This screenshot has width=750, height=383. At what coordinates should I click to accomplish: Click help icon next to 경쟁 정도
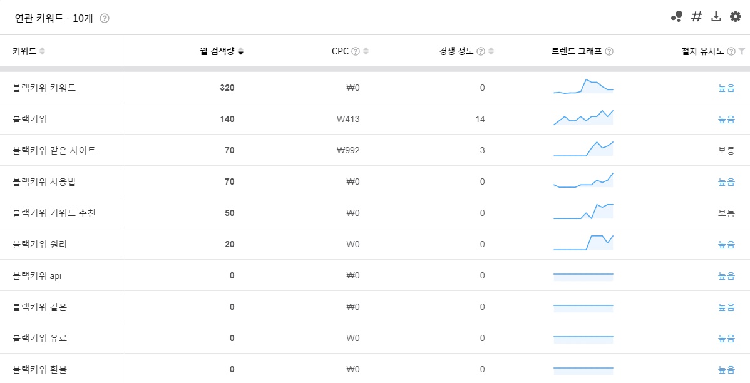click(481, 51)
